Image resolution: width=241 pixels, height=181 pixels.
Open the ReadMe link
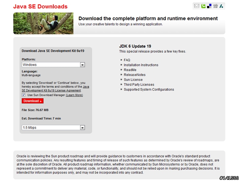pos(130,70)
